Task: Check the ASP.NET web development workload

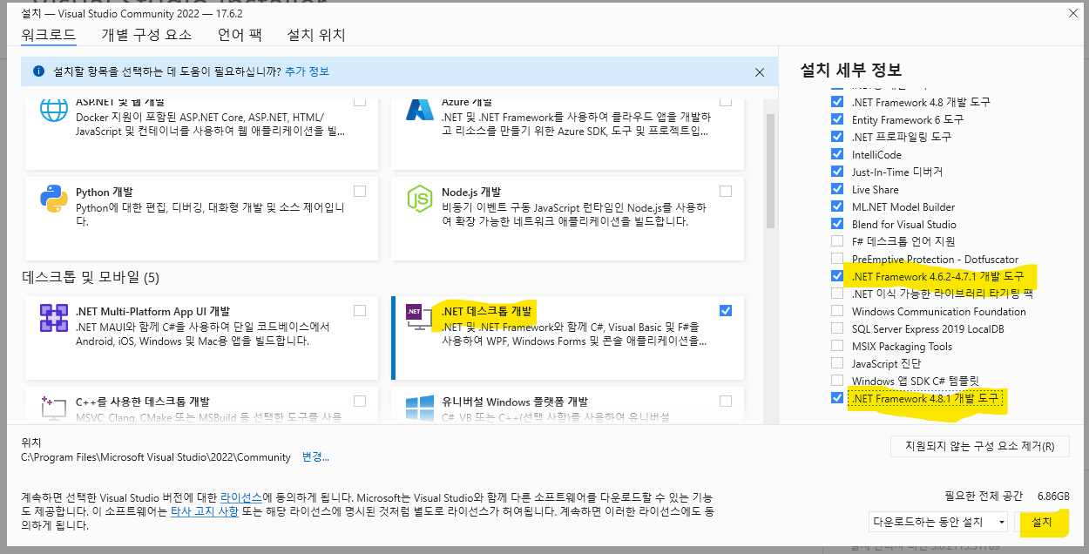Action: click(360, 101)
